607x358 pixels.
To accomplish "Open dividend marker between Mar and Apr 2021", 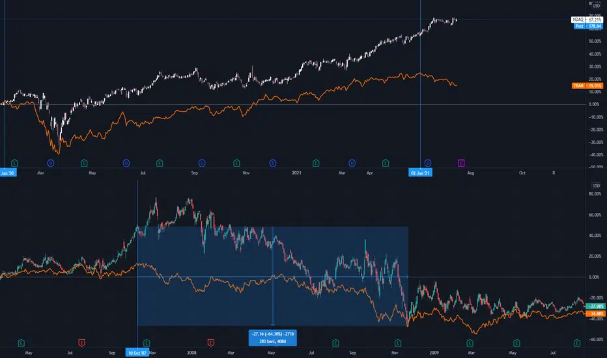I will point(352,163).
